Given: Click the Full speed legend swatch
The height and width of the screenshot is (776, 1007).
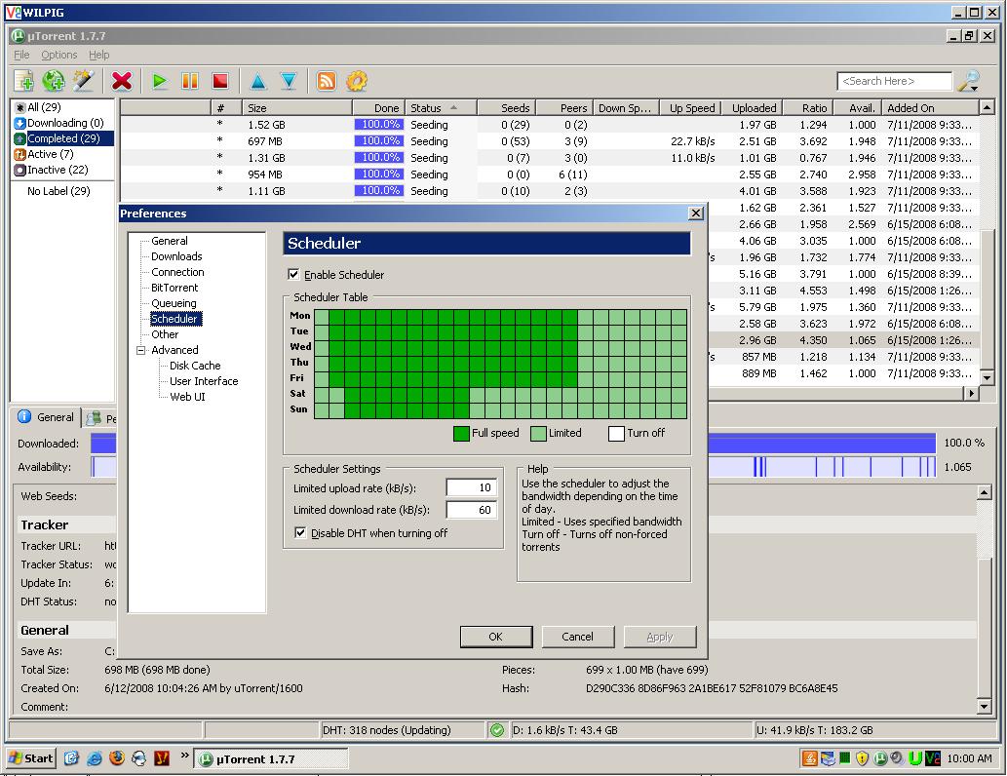Looking at the screenshot, I should 461,434.
